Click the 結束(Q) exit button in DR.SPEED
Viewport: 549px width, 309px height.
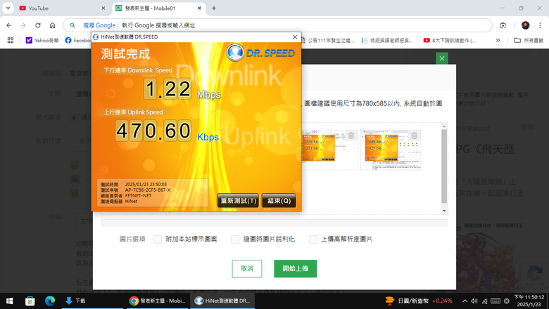(279, 201)
